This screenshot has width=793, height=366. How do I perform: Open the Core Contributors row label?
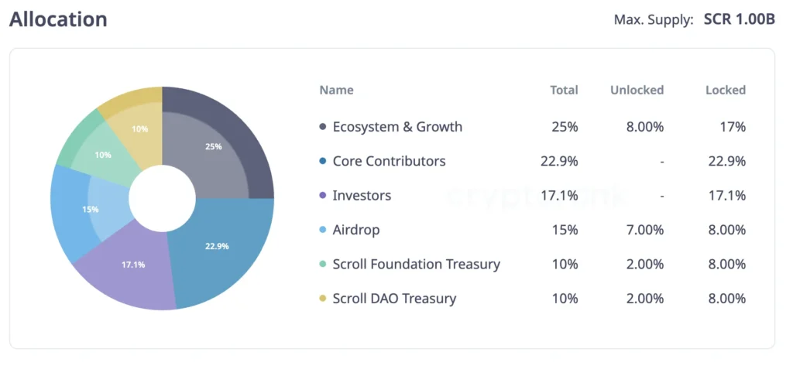(389, 162)
